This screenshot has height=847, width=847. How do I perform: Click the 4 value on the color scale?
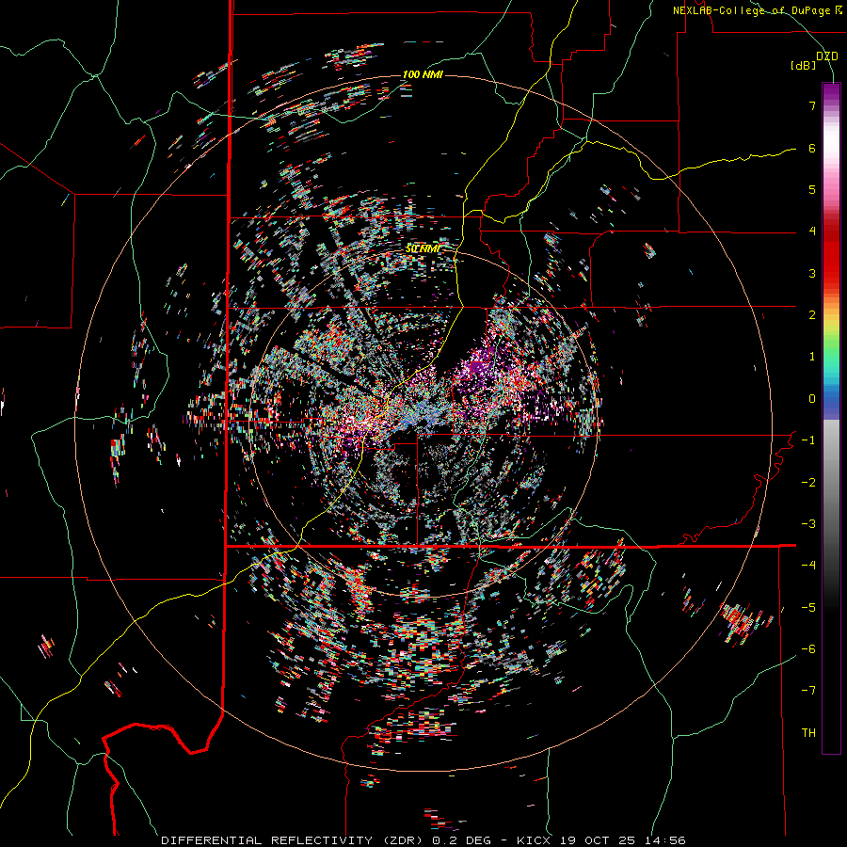(812, 232)
